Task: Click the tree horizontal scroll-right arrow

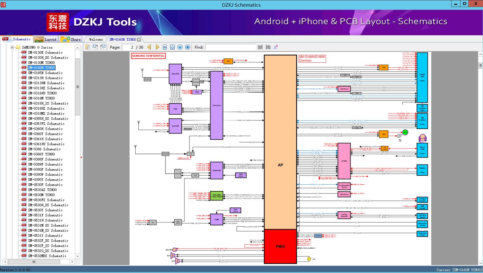Action: pyautogui.click(x=72, y=262)
